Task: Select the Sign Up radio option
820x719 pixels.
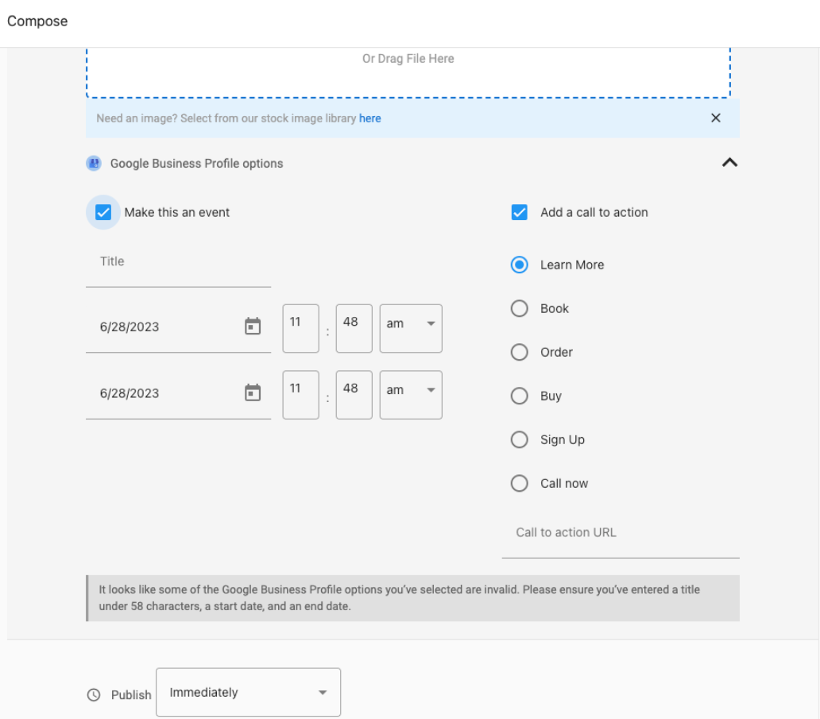Action: tap(520, 440)
